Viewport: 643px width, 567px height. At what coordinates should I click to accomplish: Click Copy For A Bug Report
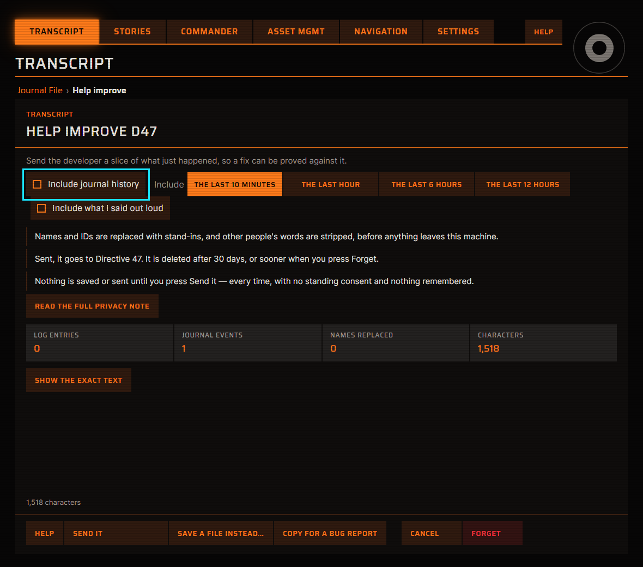click(330, 533)
